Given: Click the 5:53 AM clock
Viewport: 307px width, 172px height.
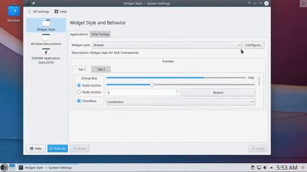Looking at the screenshot, I should (x=287, y=168).
